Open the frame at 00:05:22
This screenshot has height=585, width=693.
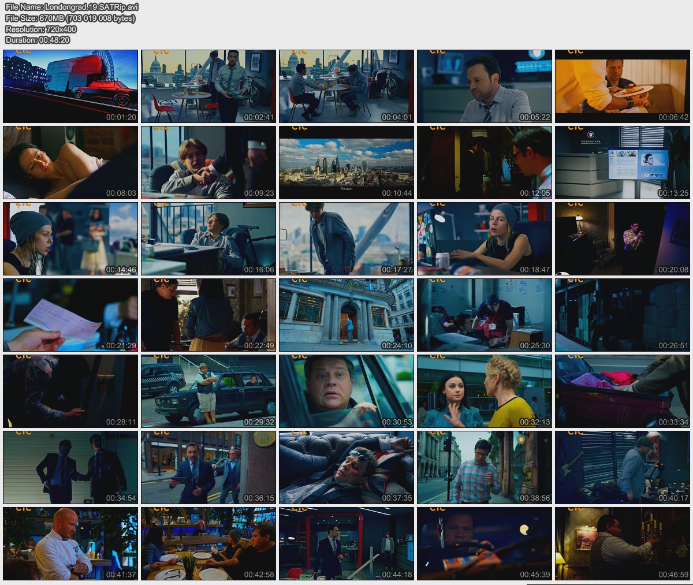[x=485, y=86]
